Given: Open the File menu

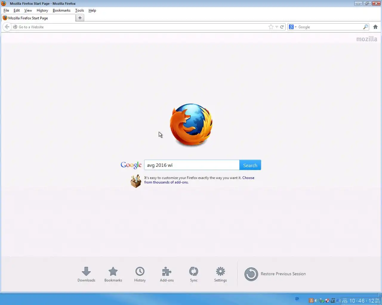Looking at the screenshot, I should (6, 10).
